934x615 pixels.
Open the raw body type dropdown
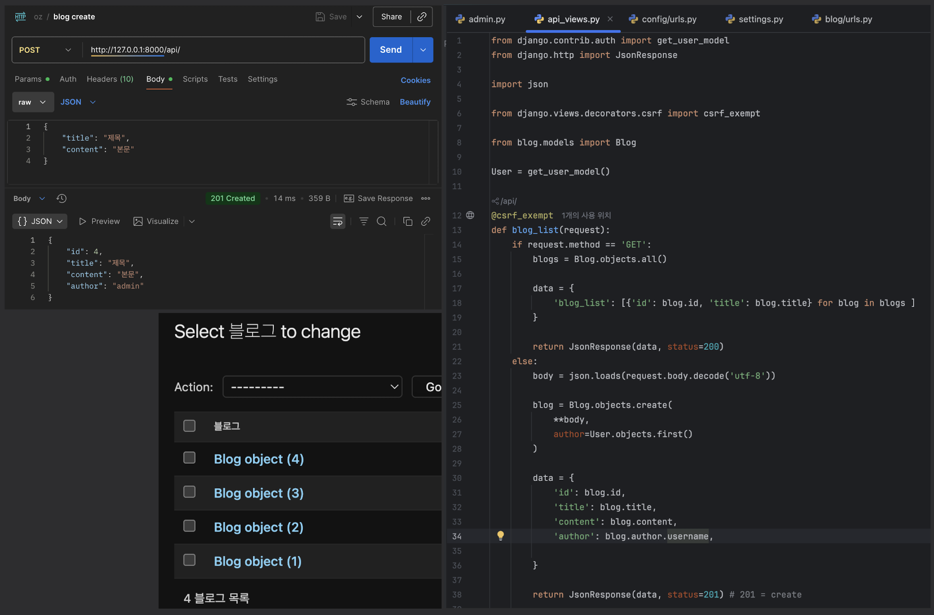[33, 102]
